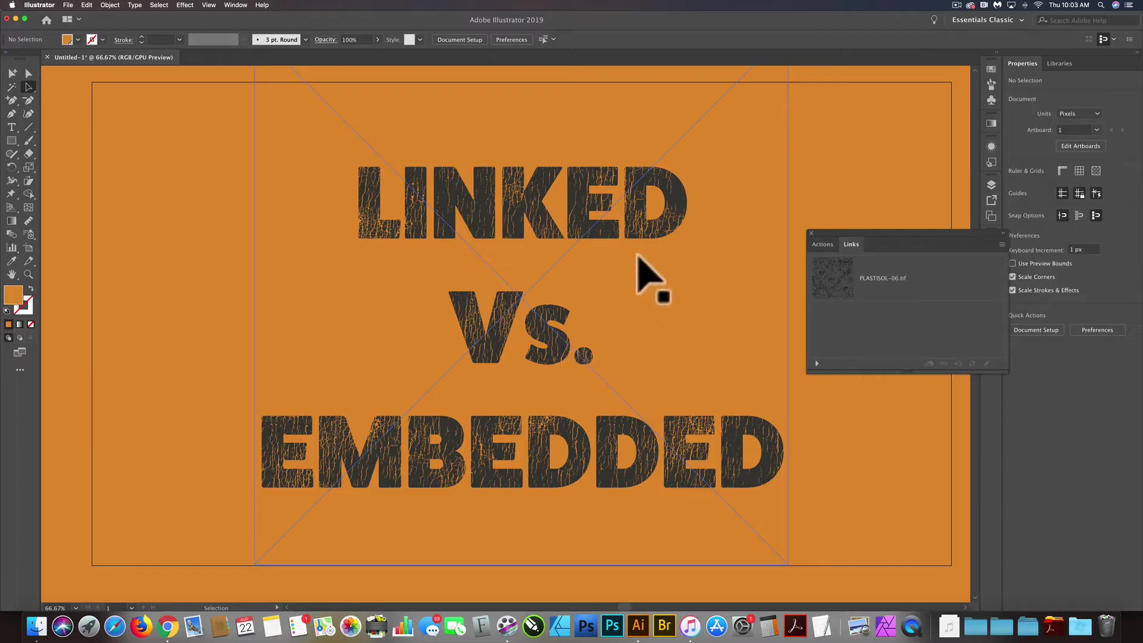The height and width of the screenshot is (643, 1143).
Task: Open the Effect menu
Action: 185,5
